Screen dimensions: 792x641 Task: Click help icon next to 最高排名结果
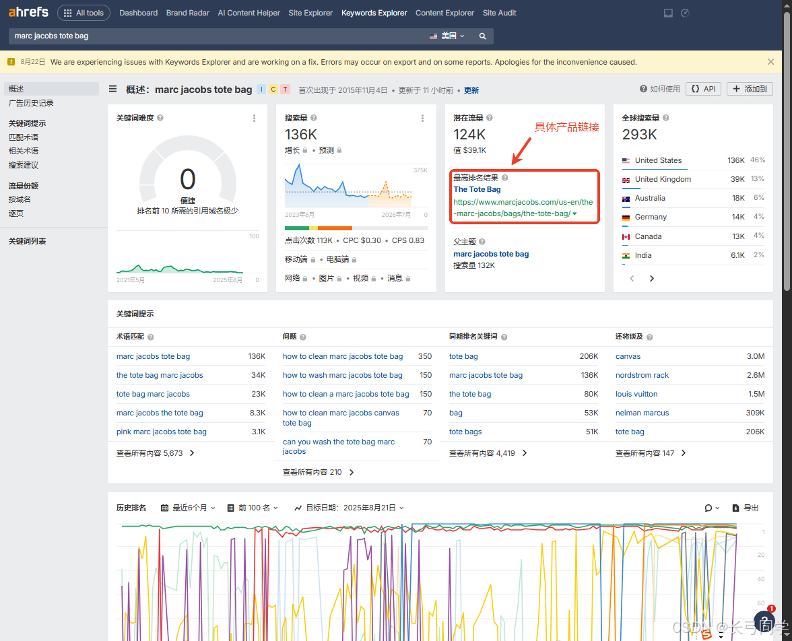505,178
